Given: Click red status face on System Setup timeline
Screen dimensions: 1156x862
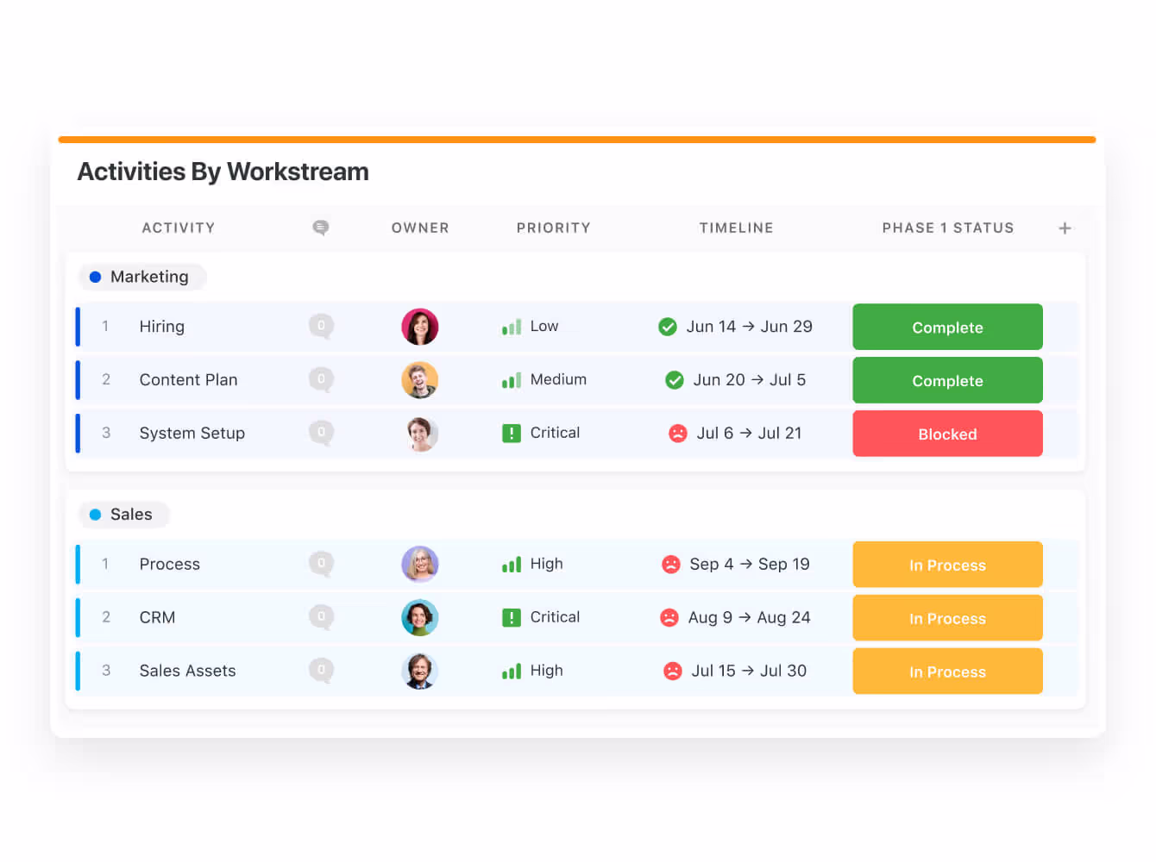Looking at the screenshot, I should coord(678,434).
